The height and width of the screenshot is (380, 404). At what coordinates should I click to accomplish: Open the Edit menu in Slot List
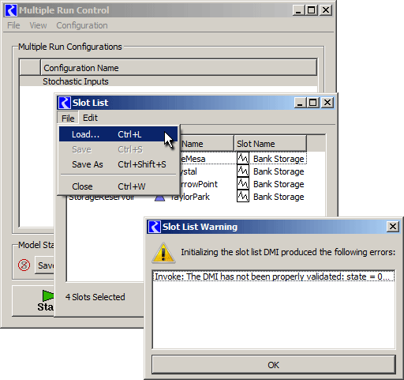[x=90, y=118]
